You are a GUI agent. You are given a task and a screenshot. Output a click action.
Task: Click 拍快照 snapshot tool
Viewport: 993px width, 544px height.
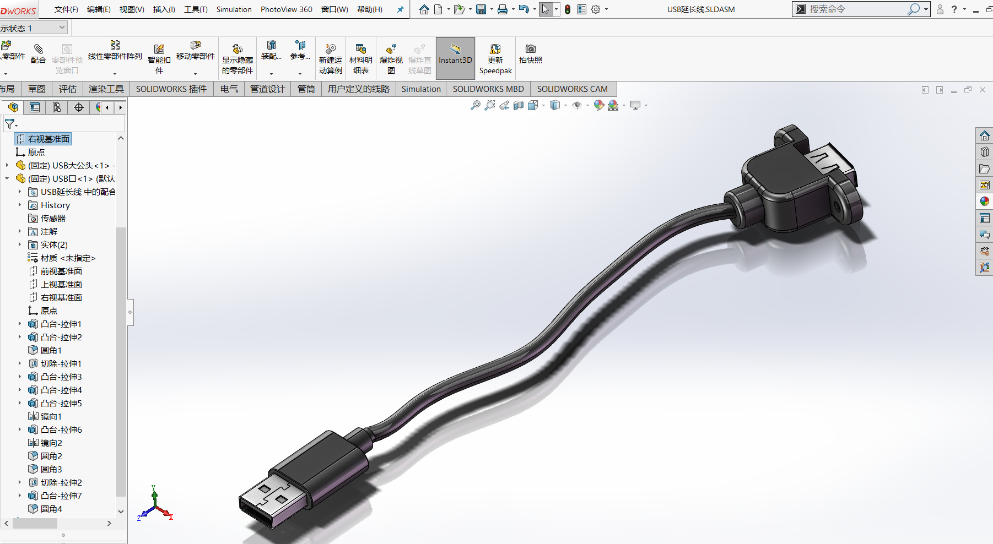click(531, 54)
